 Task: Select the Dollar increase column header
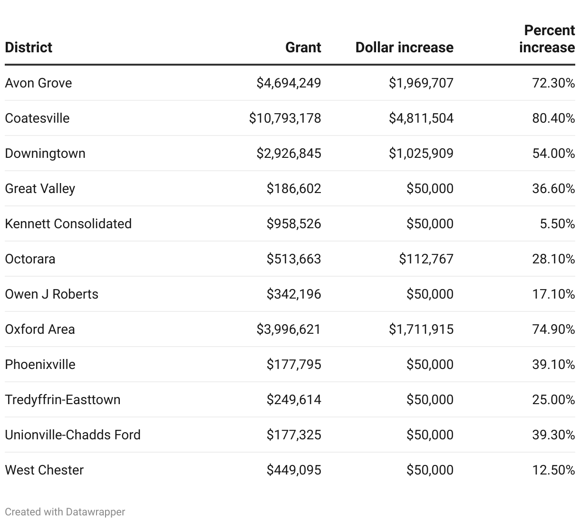(405, 48)
